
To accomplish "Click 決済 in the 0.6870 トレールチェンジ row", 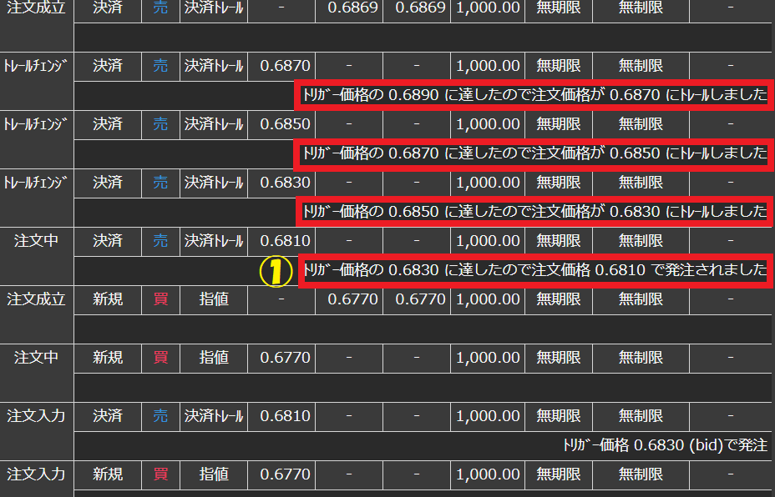I will [107, 66].
